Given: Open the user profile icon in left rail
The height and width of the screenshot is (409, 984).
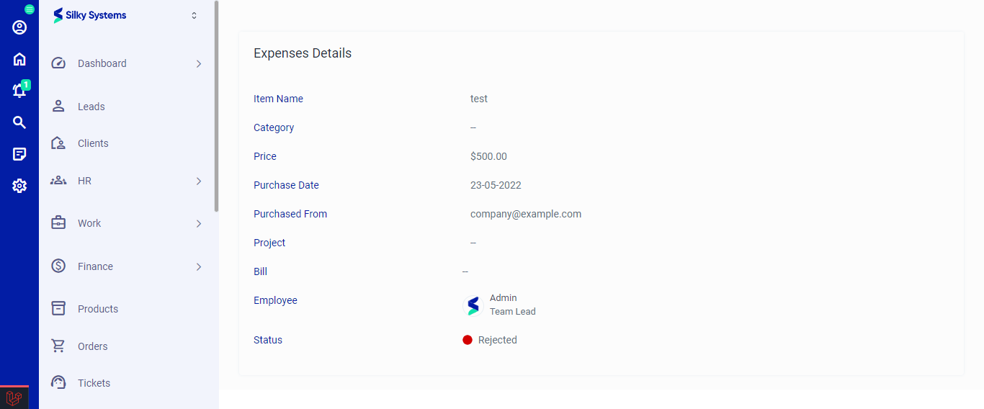Looking at the screenshot, I should [19, 27].
